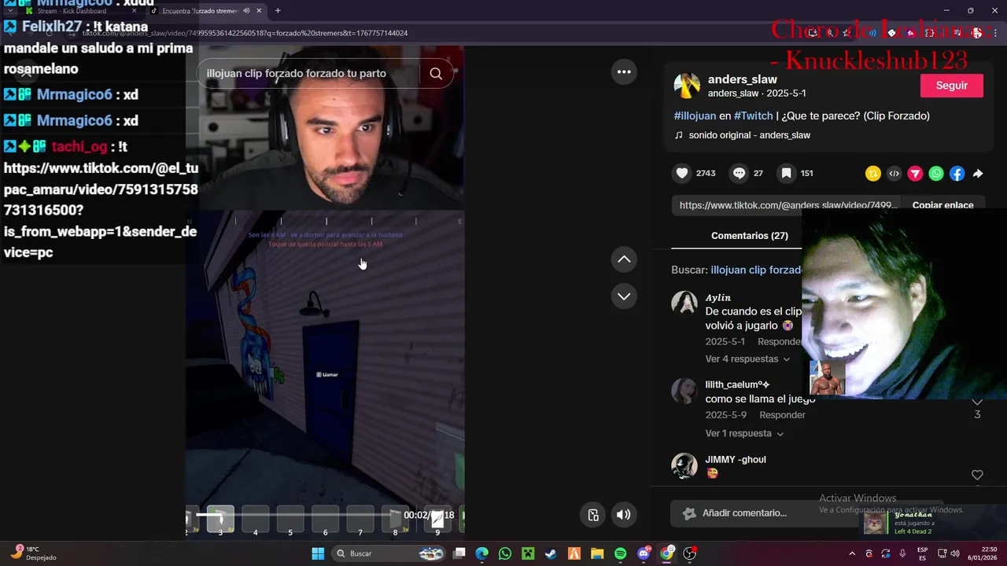The height and width of the screenshot is (566, 1007).
Task: Open WhatsApp from taskbar
Action: [505, 553]
